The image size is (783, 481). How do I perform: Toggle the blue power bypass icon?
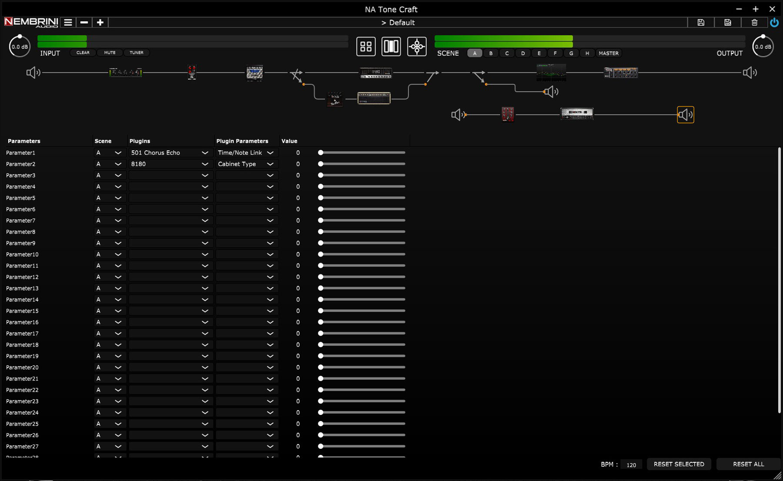774,23
